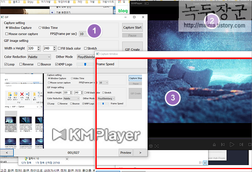Viewport: 252px width, 172px height.
Task: Adjust the Frame Speed slider
Action: pyautogui.click(x=85, y=64)
